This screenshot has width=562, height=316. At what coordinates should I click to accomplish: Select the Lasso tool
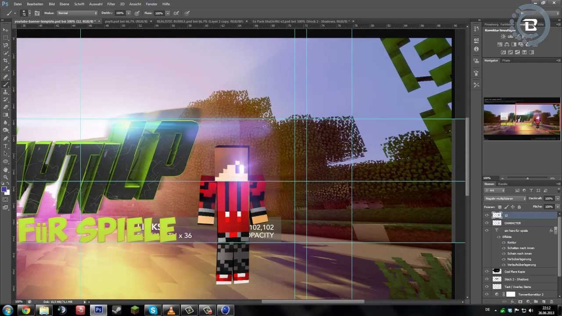(x=6, y=45)
